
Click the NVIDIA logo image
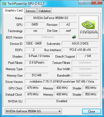click(x=89, y=27)
